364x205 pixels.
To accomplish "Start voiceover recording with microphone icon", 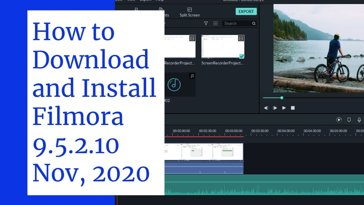I will point(359,120).
